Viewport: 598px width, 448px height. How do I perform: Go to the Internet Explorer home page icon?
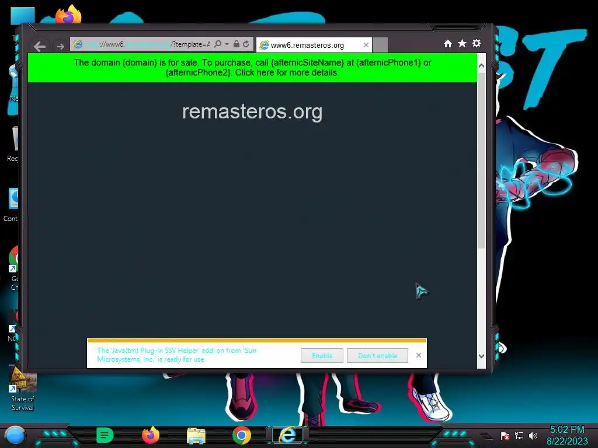[448, 43]
